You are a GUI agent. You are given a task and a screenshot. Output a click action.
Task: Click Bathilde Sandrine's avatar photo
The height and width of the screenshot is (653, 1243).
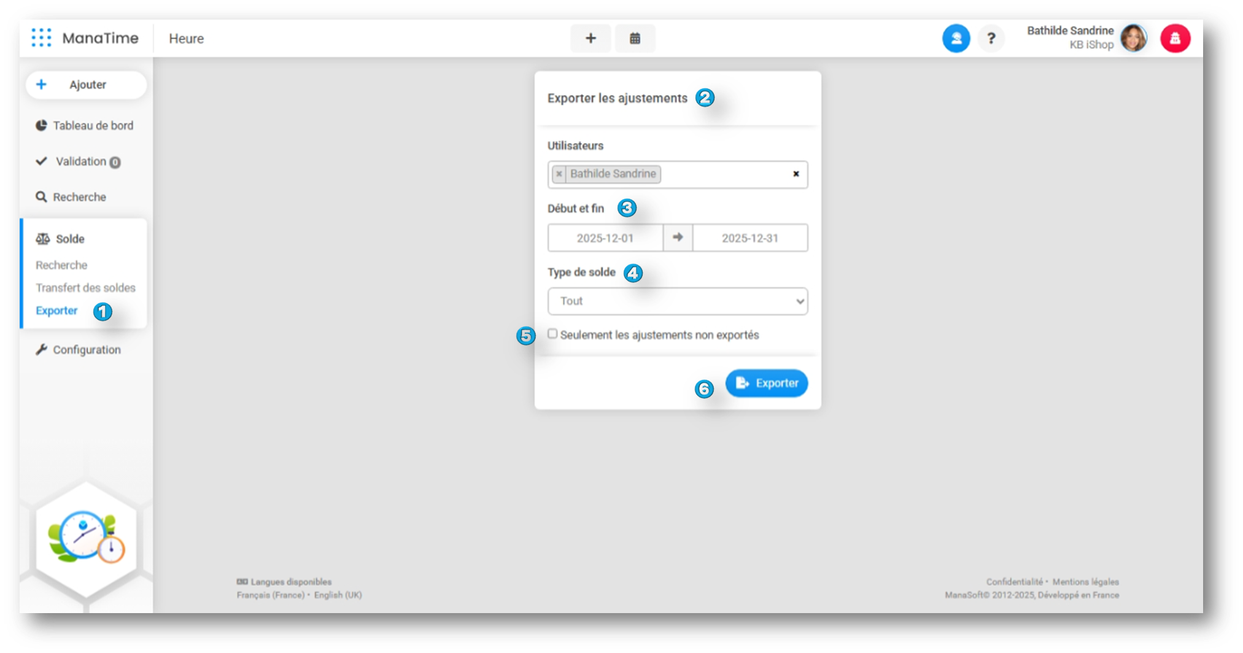(x=1133, y=38)
